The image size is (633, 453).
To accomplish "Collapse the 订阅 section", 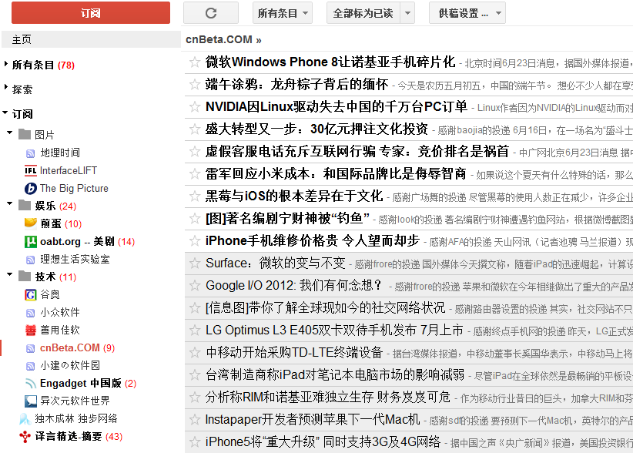I will [x=5, y=112].
